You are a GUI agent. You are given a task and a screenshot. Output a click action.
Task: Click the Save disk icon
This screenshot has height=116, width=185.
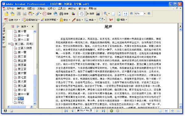tap(18, 14)
